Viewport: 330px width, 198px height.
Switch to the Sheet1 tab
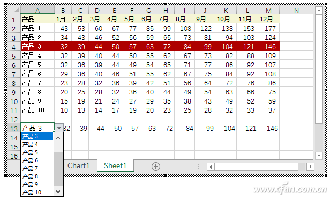tap(115, 165)
